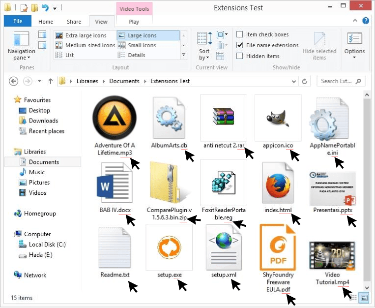Click Libraries in the address breadcrumb

click(87, 81)
